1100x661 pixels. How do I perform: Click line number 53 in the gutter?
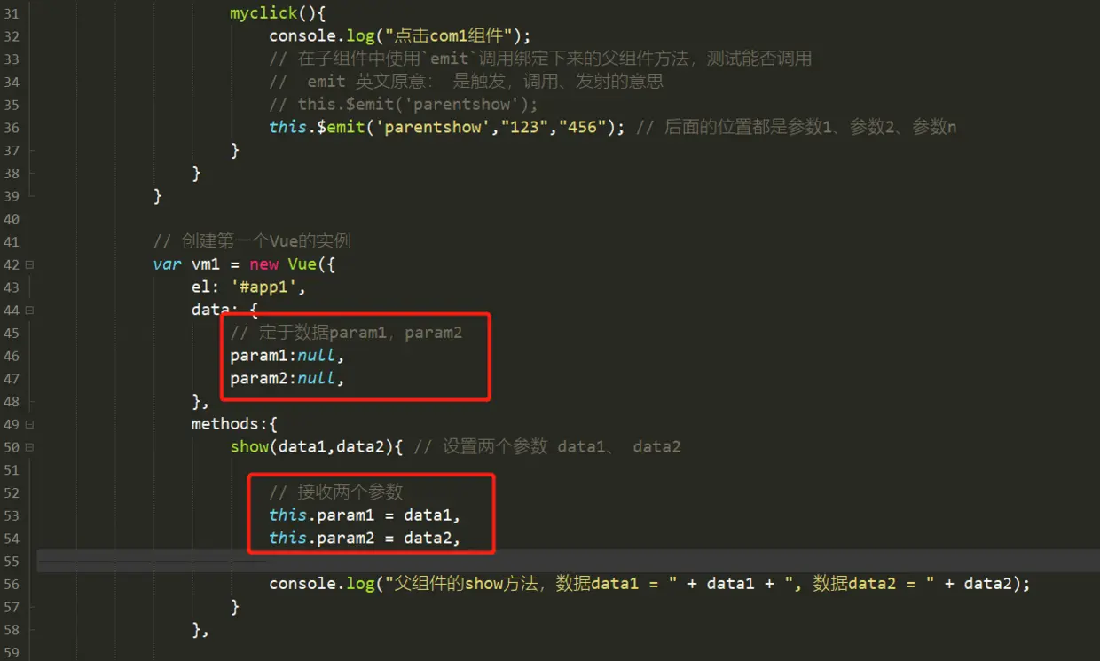(12, 515)
